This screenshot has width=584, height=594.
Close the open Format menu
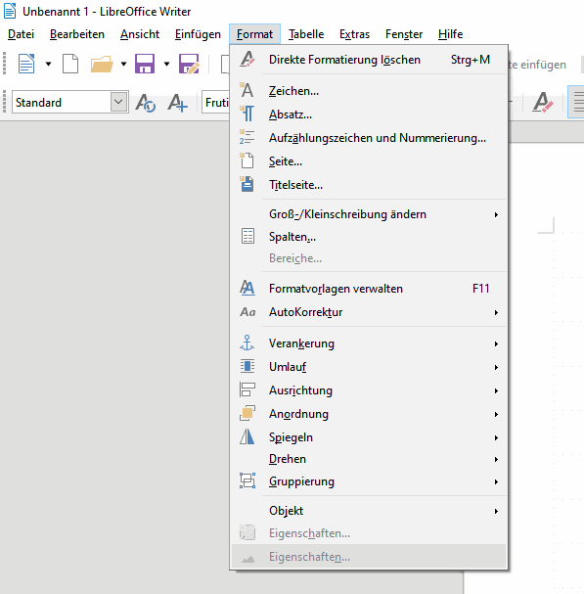coord(254,34)
